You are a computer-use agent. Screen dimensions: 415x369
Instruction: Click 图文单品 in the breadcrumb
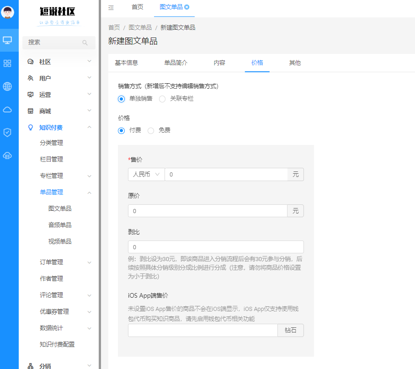coord(140,27)
